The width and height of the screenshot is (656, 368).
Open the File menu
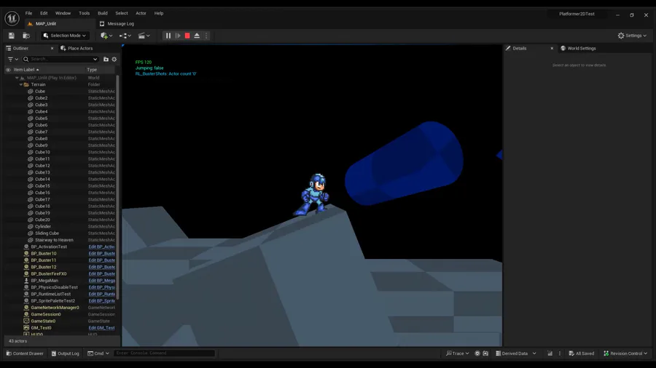point(28,13)
